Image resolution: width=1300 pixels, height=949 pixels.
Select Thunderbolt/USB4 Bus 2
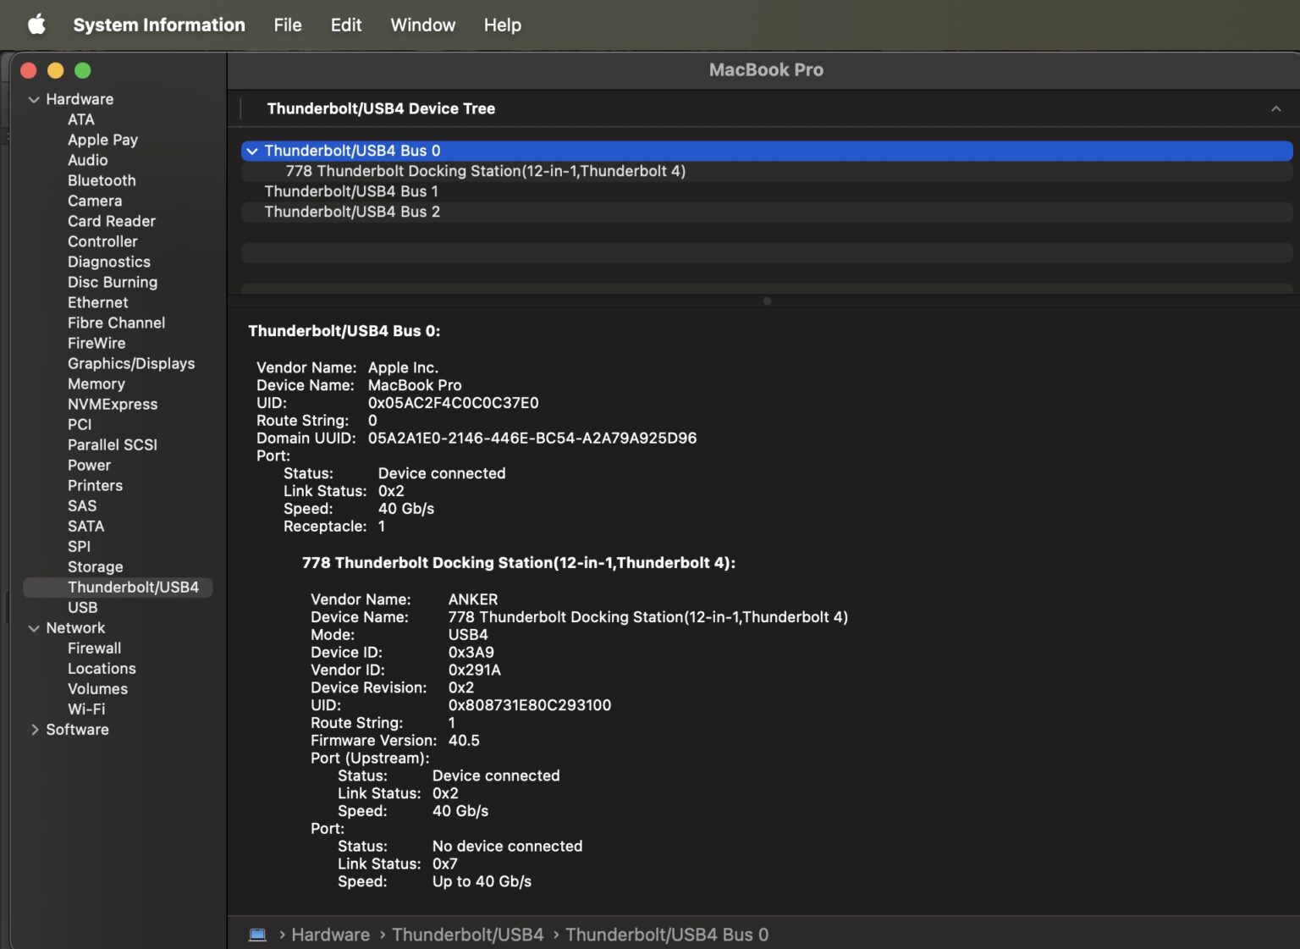(352, 212)
